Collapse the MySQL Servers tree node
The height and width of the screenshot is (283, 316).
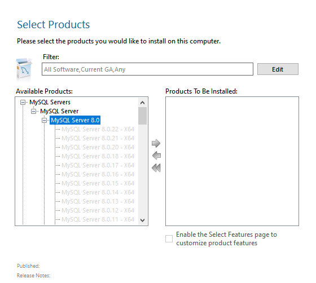point(23,102)
